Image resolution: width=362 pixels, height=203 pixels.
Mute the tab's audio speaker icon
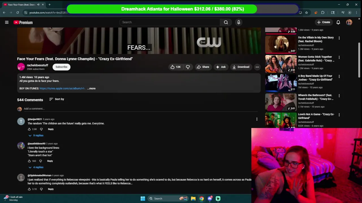click(38, 5)
